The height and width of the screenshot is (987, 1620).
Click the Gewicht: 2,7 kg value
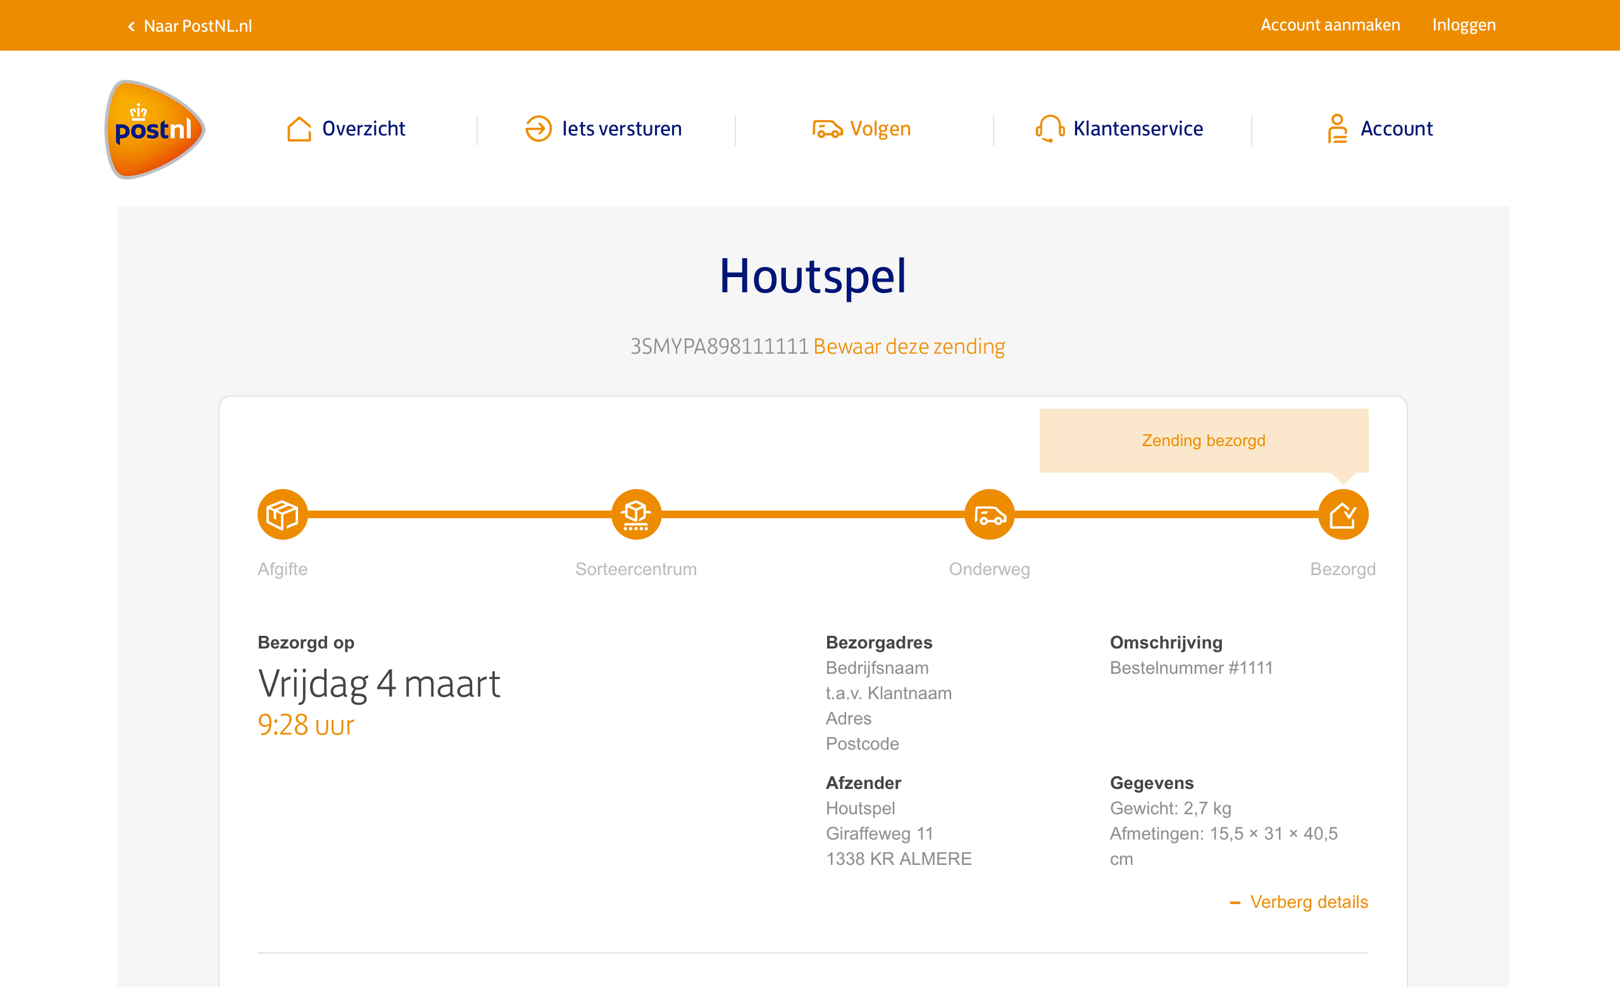click(x=1170, y=808)
